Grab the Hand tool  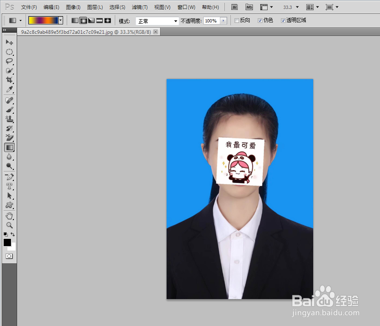(x=9, y=216)
